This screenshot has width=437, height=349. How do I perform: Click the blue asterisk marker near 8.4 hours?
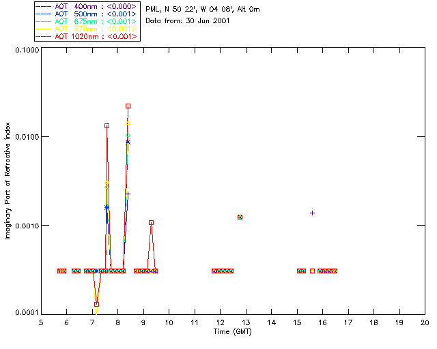coord(128,142)
